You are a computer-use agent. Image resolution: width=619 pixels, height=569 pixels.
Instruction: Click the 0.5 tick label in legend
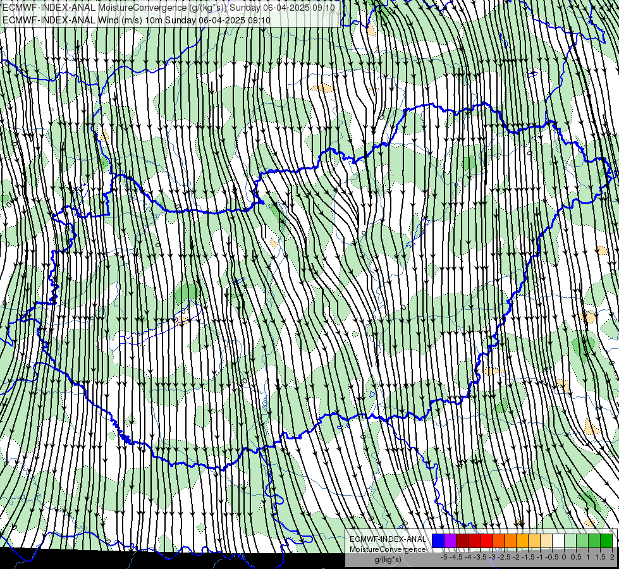576,557
